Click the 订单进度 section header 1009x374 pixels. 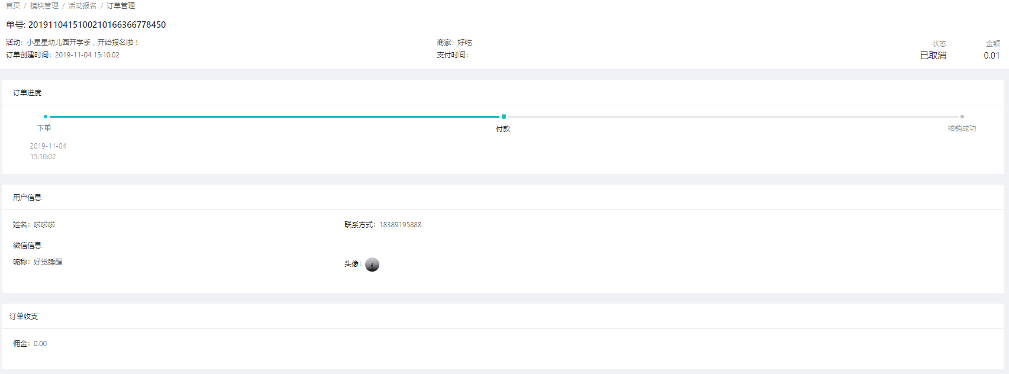coord(27,93)
